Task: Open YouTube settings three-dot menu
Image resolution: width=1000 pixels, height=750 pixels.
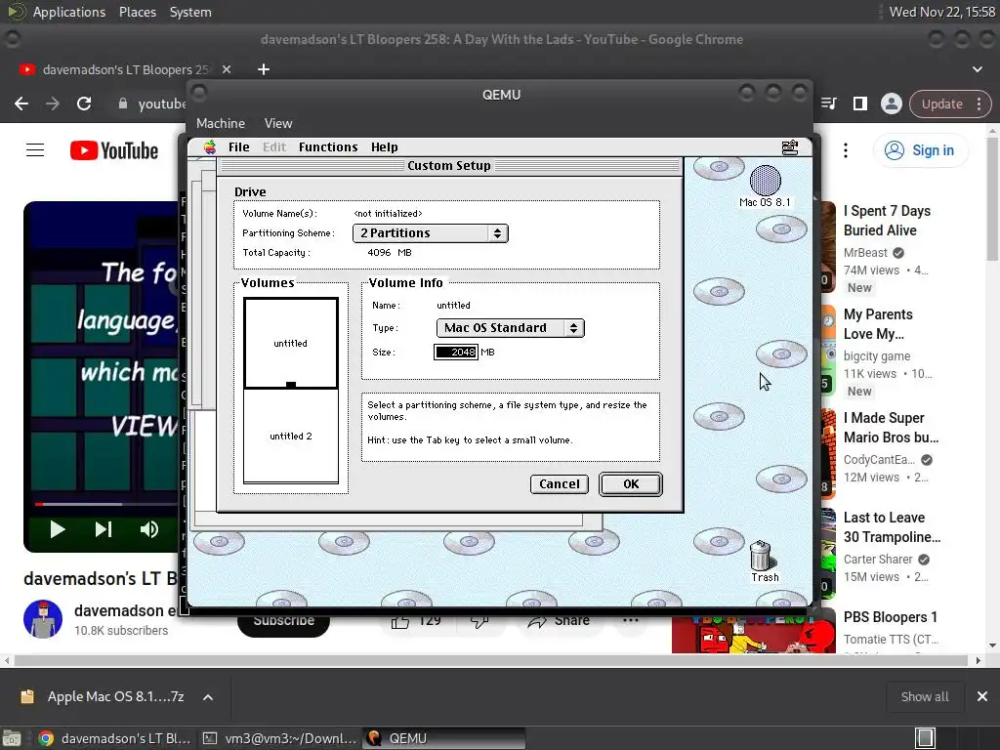Action: pos(846,150)
